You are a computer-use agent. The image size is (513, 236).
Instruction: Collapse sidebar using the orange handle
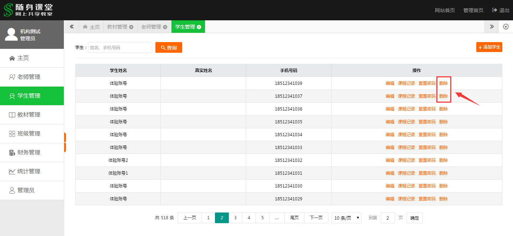[65, 142]
